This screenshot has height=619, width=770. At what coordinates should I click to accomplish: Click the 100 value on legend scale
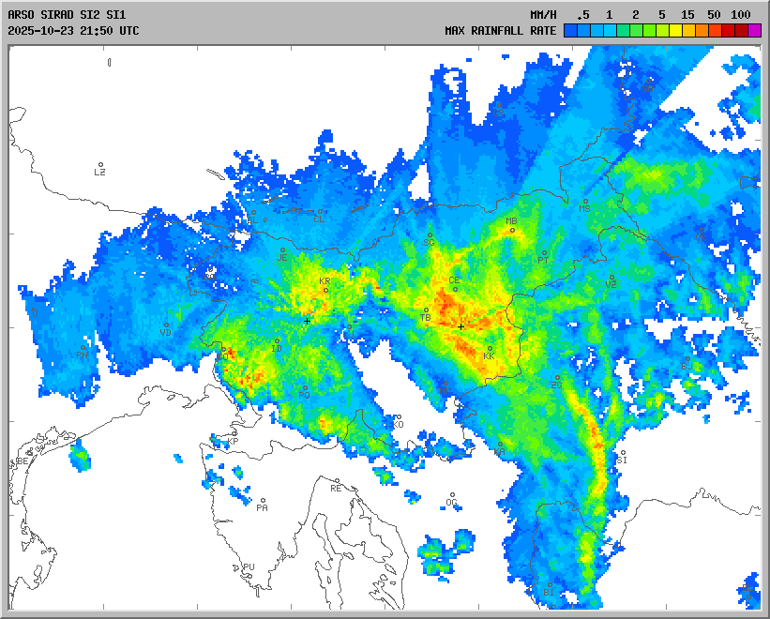pos(740,14)
